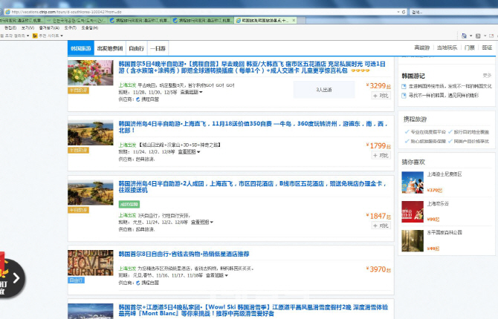
Task: Click the 上海欢乐谷 thumbnail
Action: coord(413,211)
